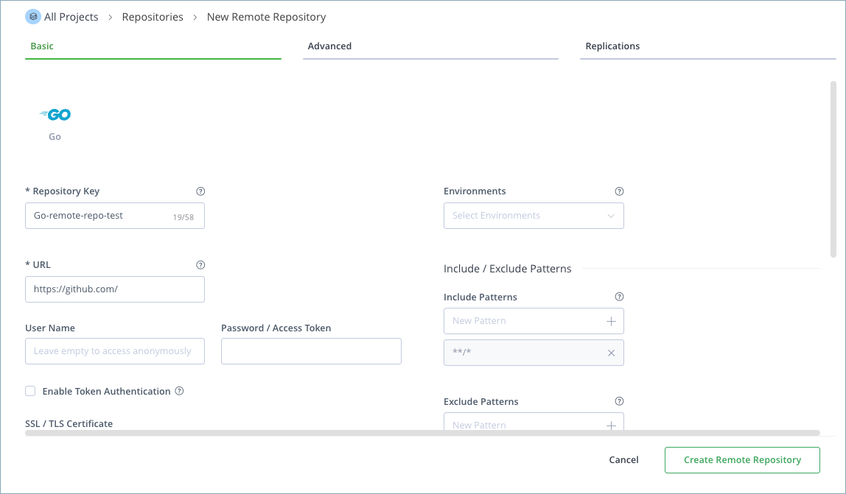Click New Remote Repository breadcrumb
Viewport: 846px width, 494px height.
[x=267, y=17]
